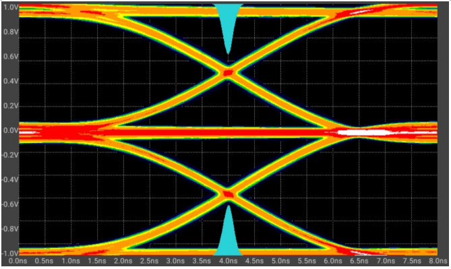The height and width of the screenshot is (269, 451).
Task: Click the 5.0ns time axis label
Action: (280, 261)
